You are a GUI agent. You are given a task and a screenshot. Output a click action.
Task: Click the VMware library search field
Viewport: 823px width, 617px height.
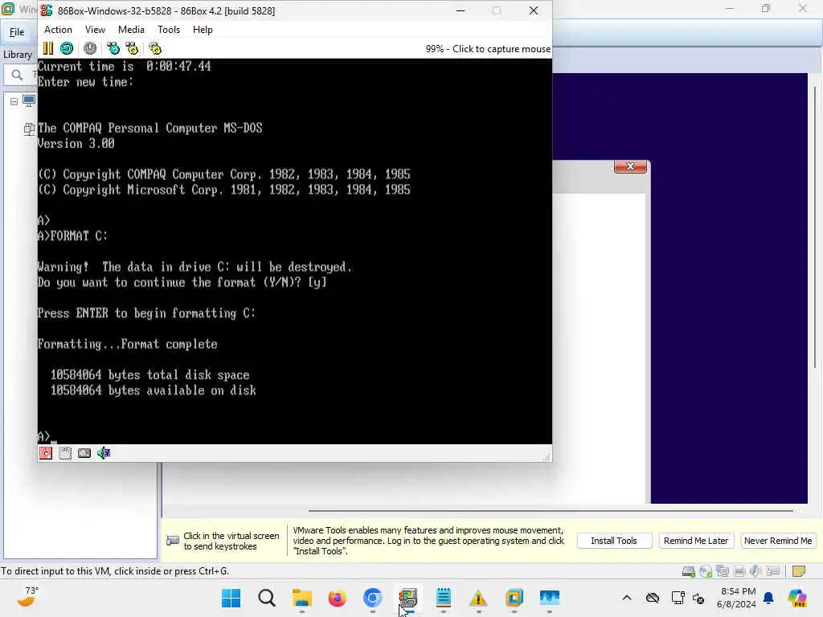(x=22, y=75)
